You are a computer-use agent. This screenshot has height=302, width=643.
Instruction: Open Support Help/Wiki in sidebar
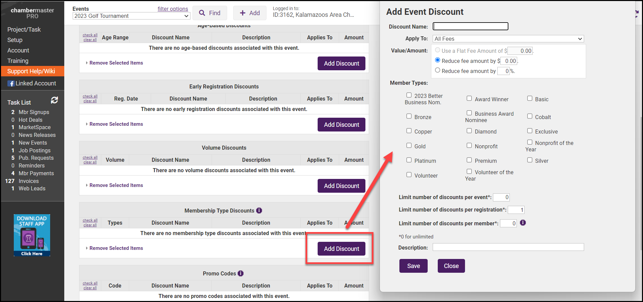[x=31, y=71]
